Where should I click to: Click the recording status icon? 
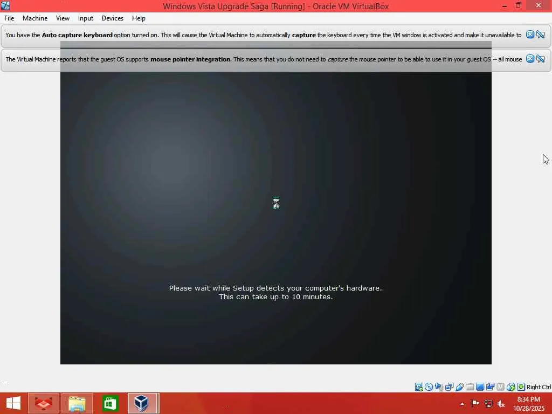[x=490, y=387]
